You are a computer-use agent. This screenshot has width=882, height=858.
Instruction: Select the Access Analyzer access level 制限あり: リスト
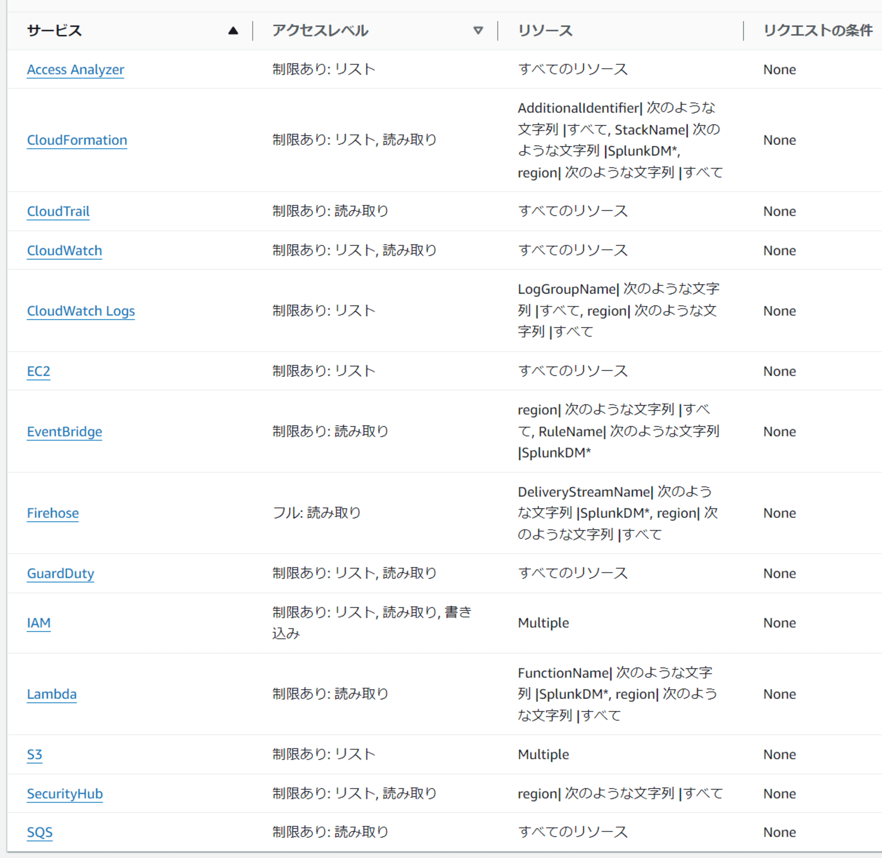[324, 69]
